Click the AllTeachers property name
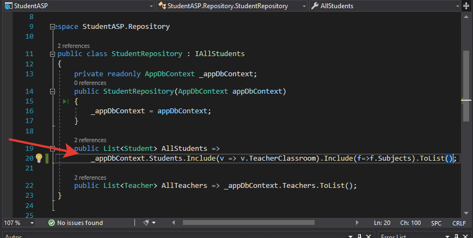This screenshot has width=473, height=238. coord(185,186)
